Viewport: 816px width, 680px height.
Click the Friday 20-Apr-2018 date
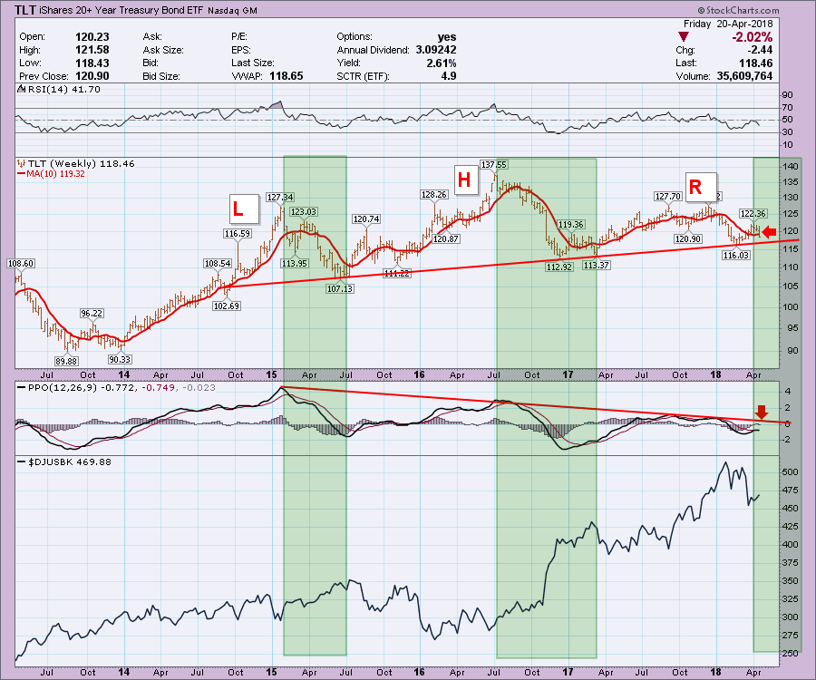pos(728,24)
